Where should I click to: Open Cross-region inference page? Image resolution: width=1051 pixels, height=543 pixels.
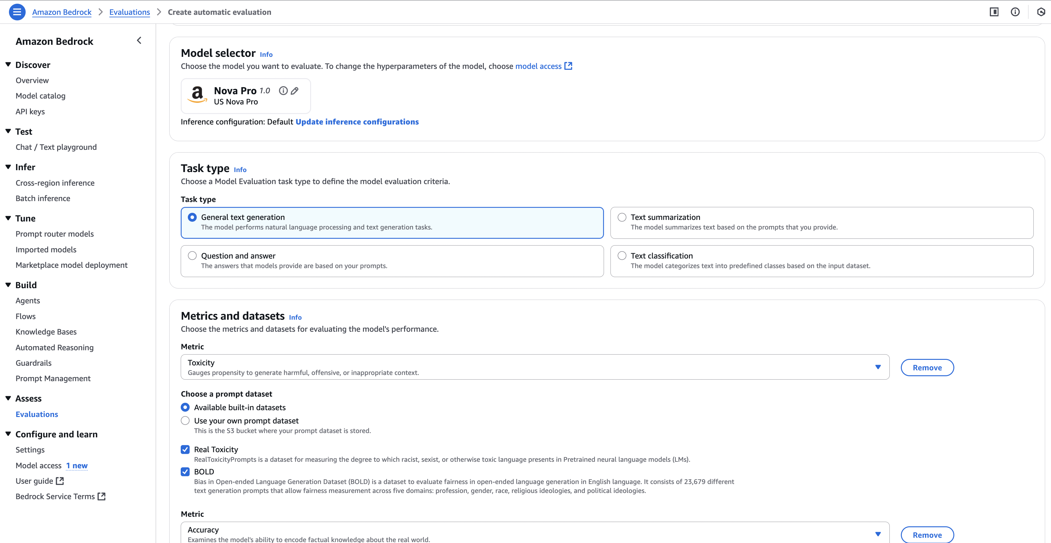[55, 183]
